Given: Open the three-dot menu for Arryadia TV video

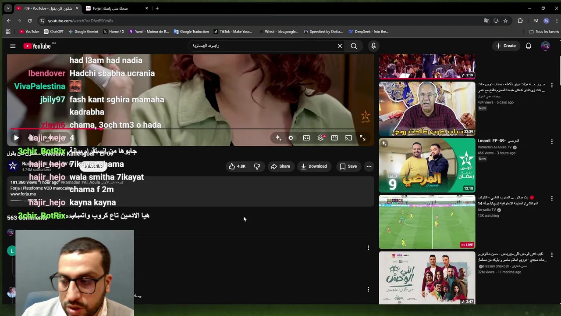Looking at the screenshot, I should coord(552,198).
